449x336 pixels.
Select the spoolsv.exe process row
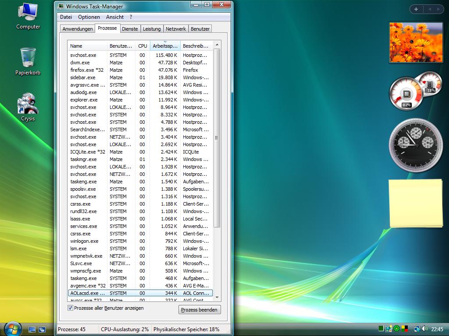pyautogui.click(x=140, y=189)
